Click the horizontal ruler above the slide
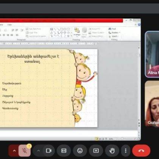Viewport: 159px width, 159px height. tap(48, 44)
